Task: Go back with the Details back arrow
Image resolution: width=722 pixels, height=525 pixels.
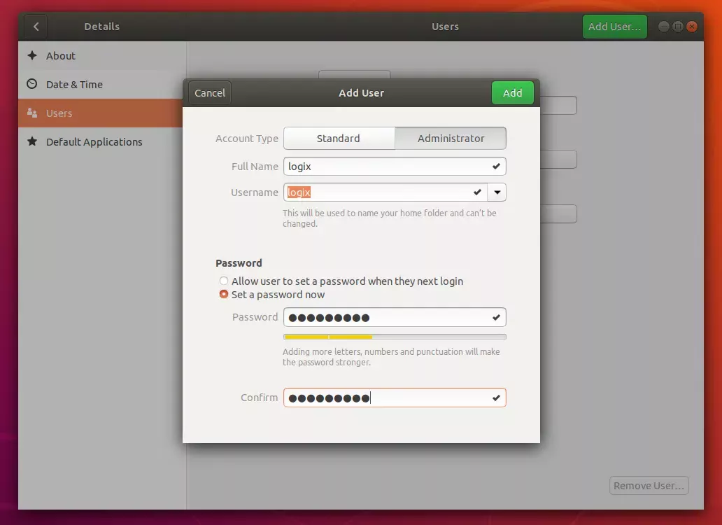Action: 36,27
